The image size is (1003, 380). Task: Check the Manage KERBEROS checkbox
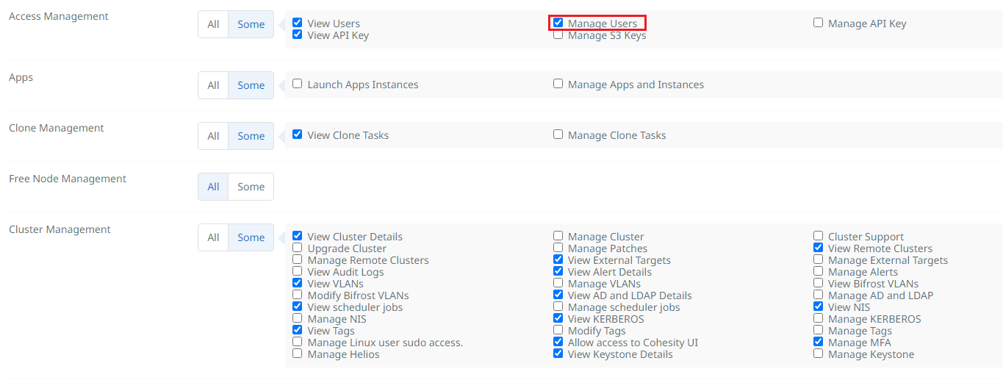tap(818, 318)
